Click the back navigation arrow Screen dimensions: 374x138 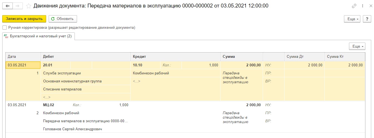[8, 6]
